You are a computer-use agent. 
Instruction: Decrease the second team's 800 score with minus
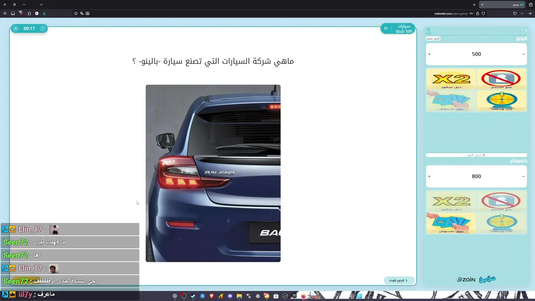523,176
